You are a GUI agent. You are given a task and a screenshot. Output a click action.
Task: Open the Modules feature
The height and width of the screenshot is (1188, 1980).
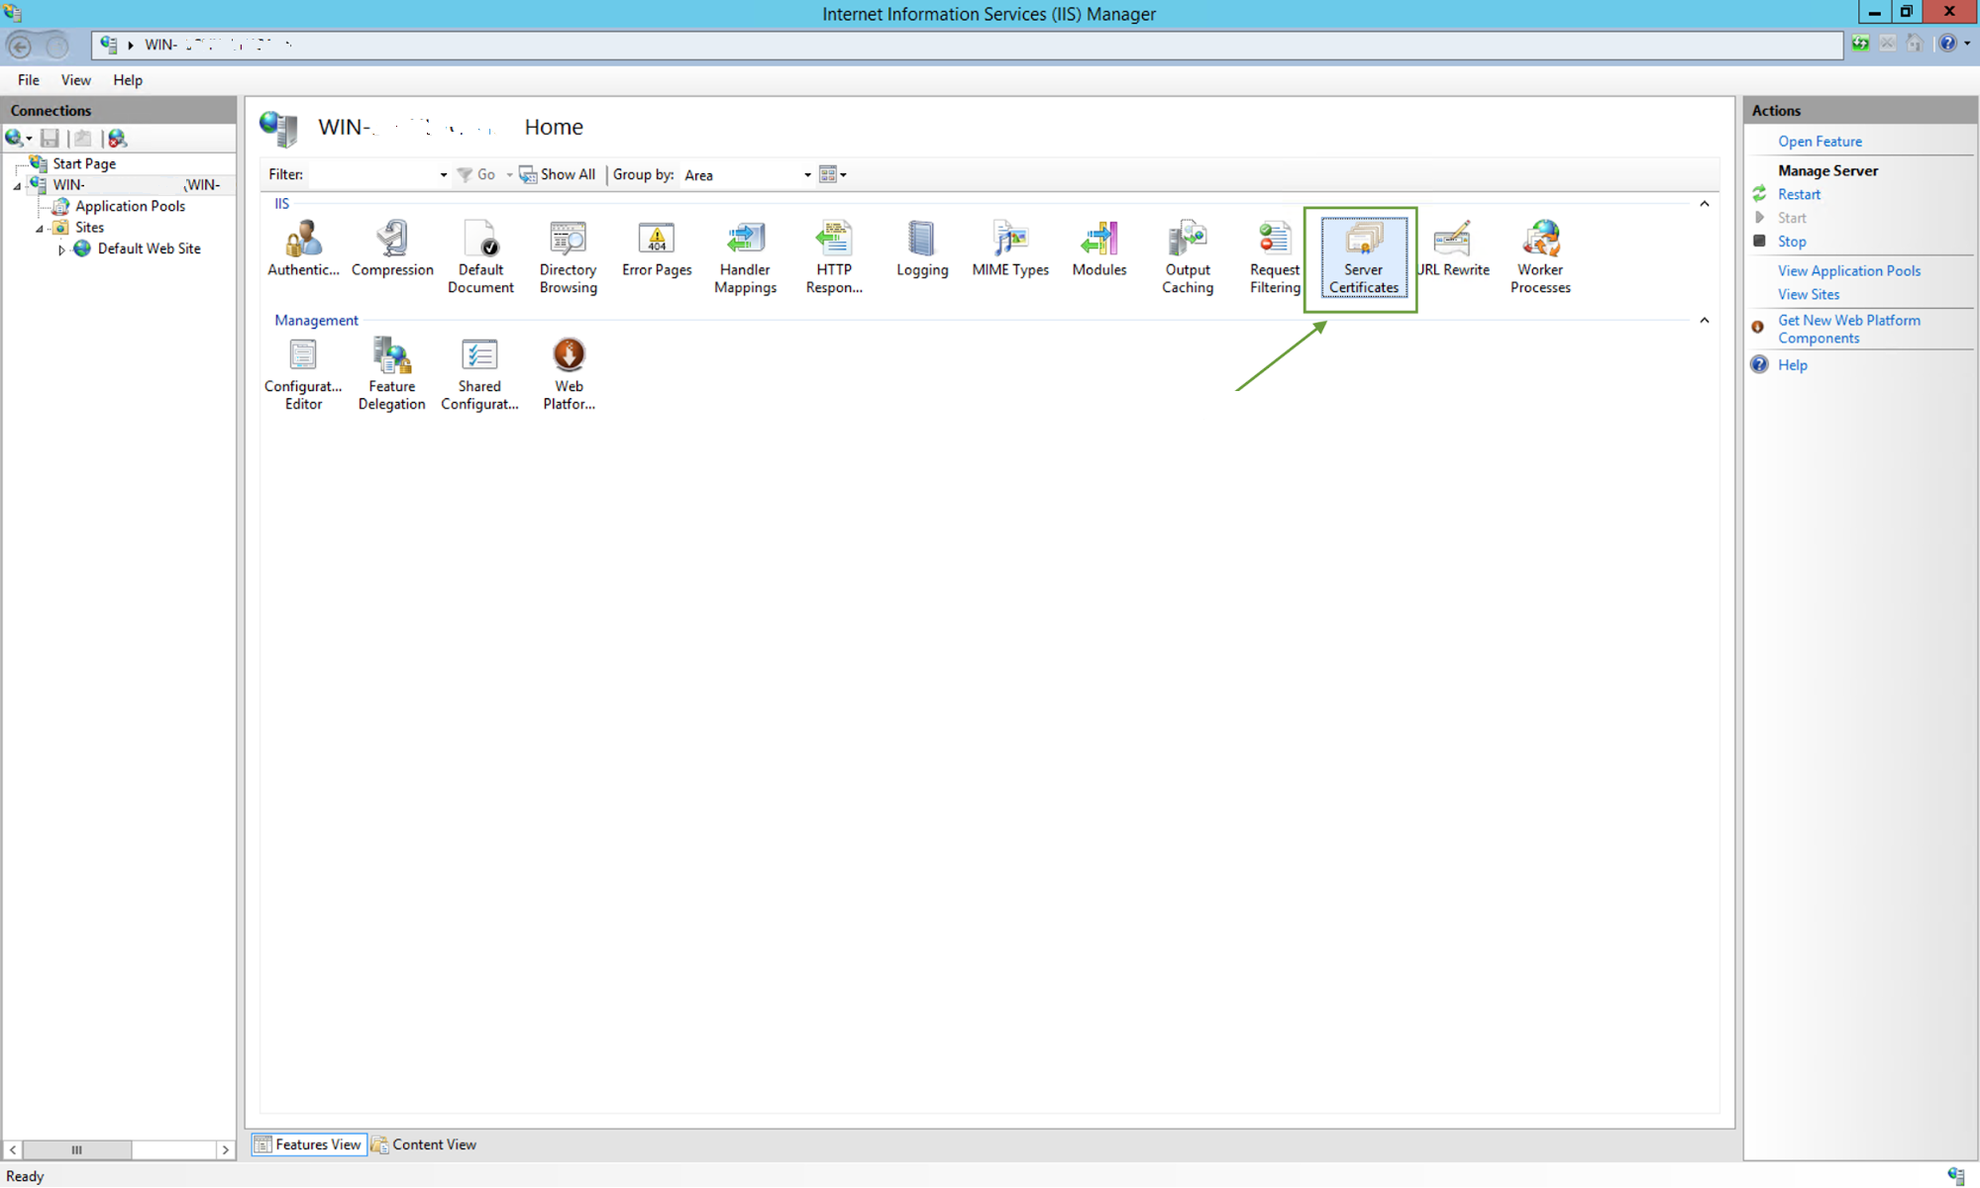click(x=1099, y=248)
